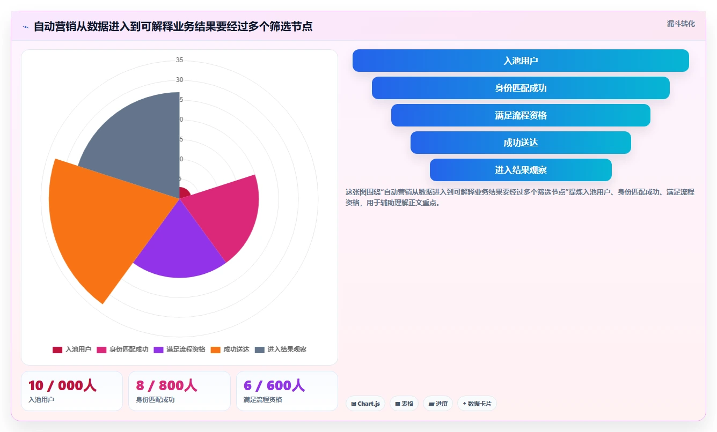Image resolution: width=717 pixels, height=432 pixels.
Task: Click 满足流程资格 caption in third data card
Action: [x=263, y=399]
